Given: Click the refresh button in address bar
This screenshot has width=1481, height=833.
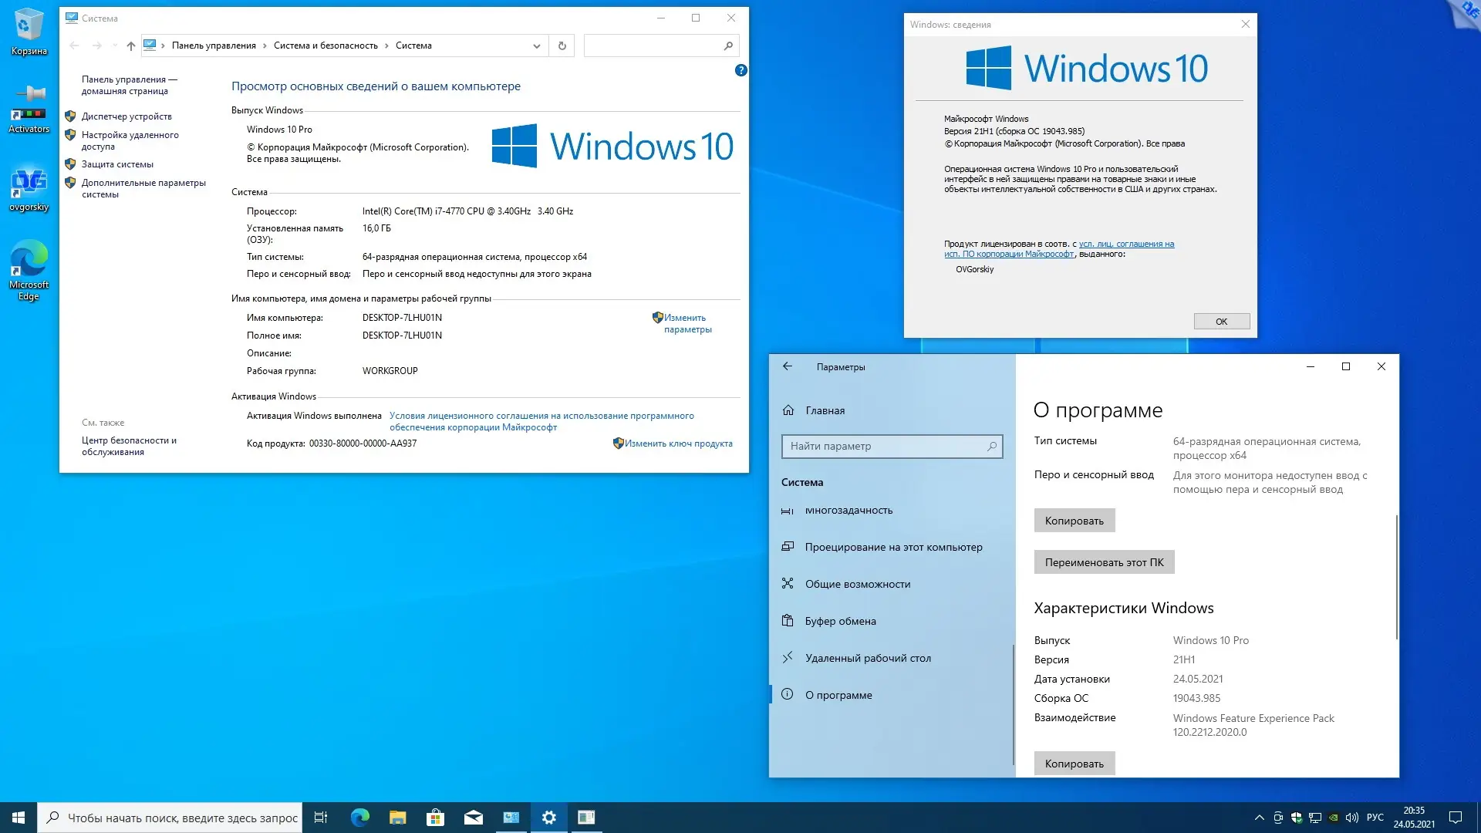Looking at the screenshot, I should pyautogui.click(x=562, y=46).
